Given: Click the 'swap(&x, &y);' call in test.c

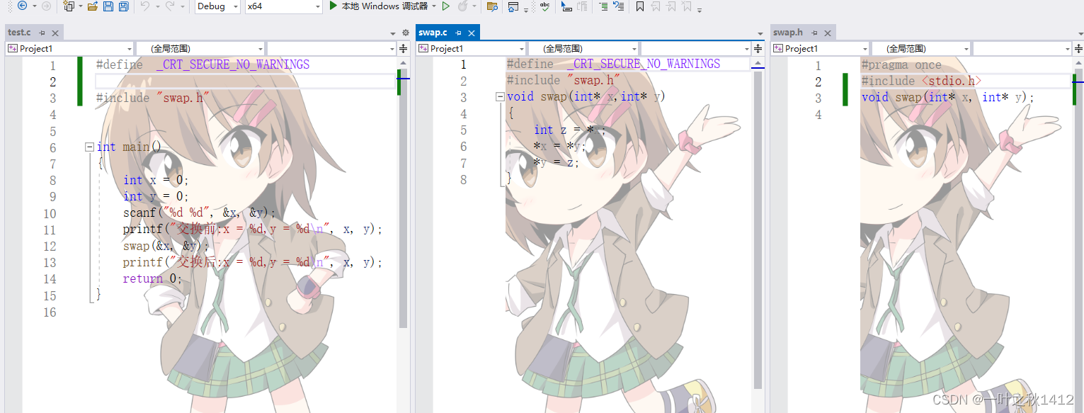Looking at the screenshot, I should 166,246.
